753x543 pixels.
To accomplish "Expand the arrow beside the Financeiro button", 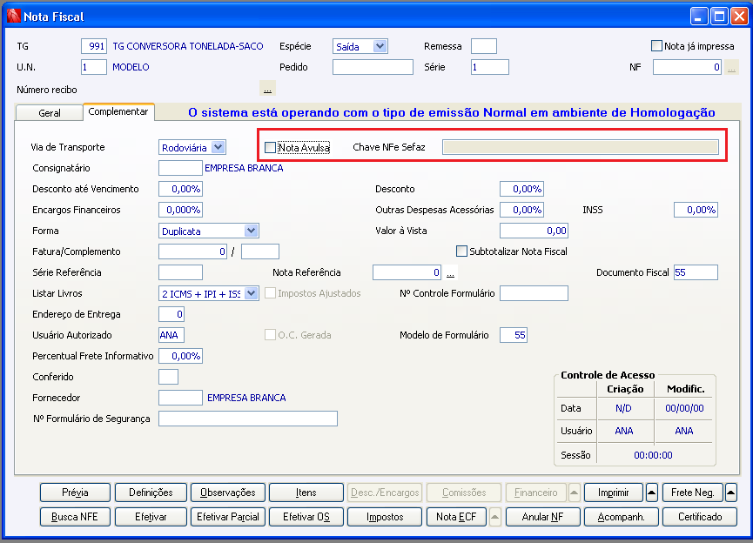I will pyautogui.click(x=575, y=493).
